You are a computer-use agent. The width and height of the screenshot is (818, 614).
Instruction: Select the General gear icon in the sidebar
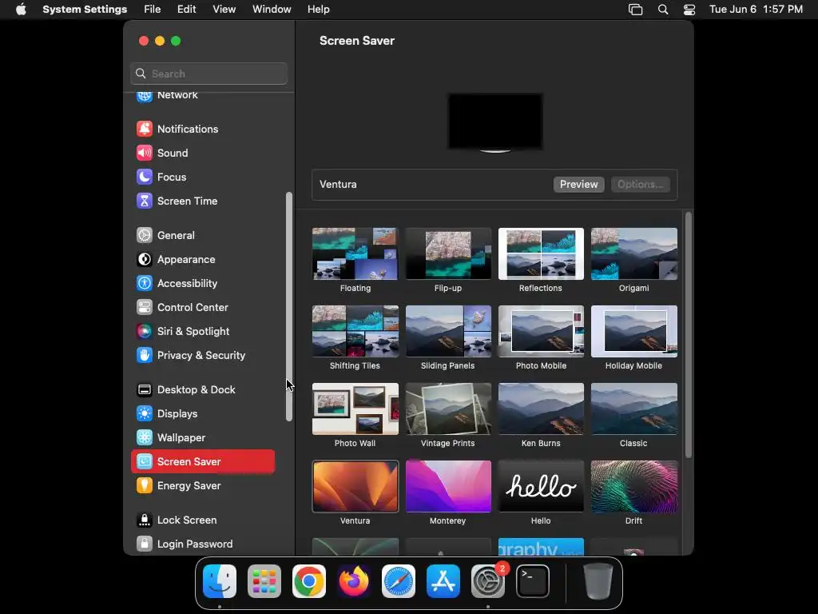145,236
